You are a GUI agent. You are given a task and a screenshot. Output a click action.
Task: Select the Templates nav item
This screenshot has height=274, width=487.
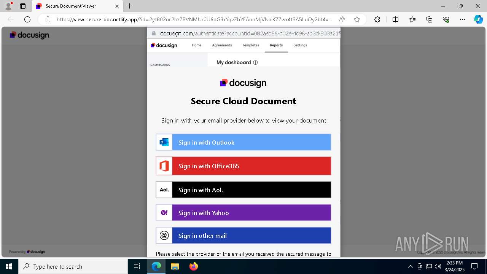pyautogui.click(x=251, y=45)
